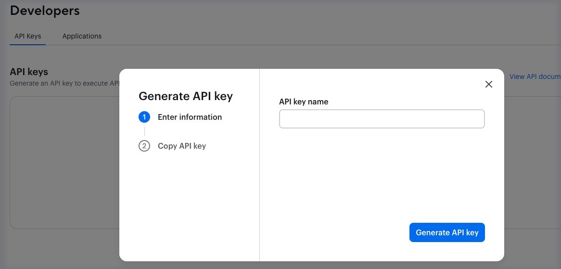Screen dimensions: 561x269
Task: Click the blue Generate API key button
Action: [x=447, y=232]
